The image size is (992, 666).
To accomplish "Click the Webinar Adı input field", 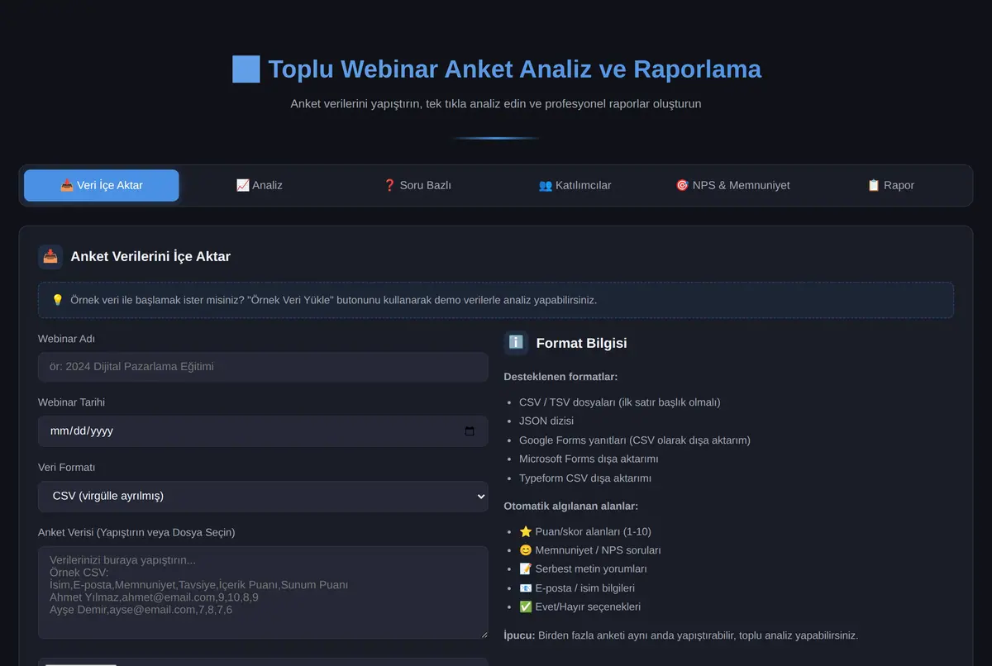I will 263,367.
